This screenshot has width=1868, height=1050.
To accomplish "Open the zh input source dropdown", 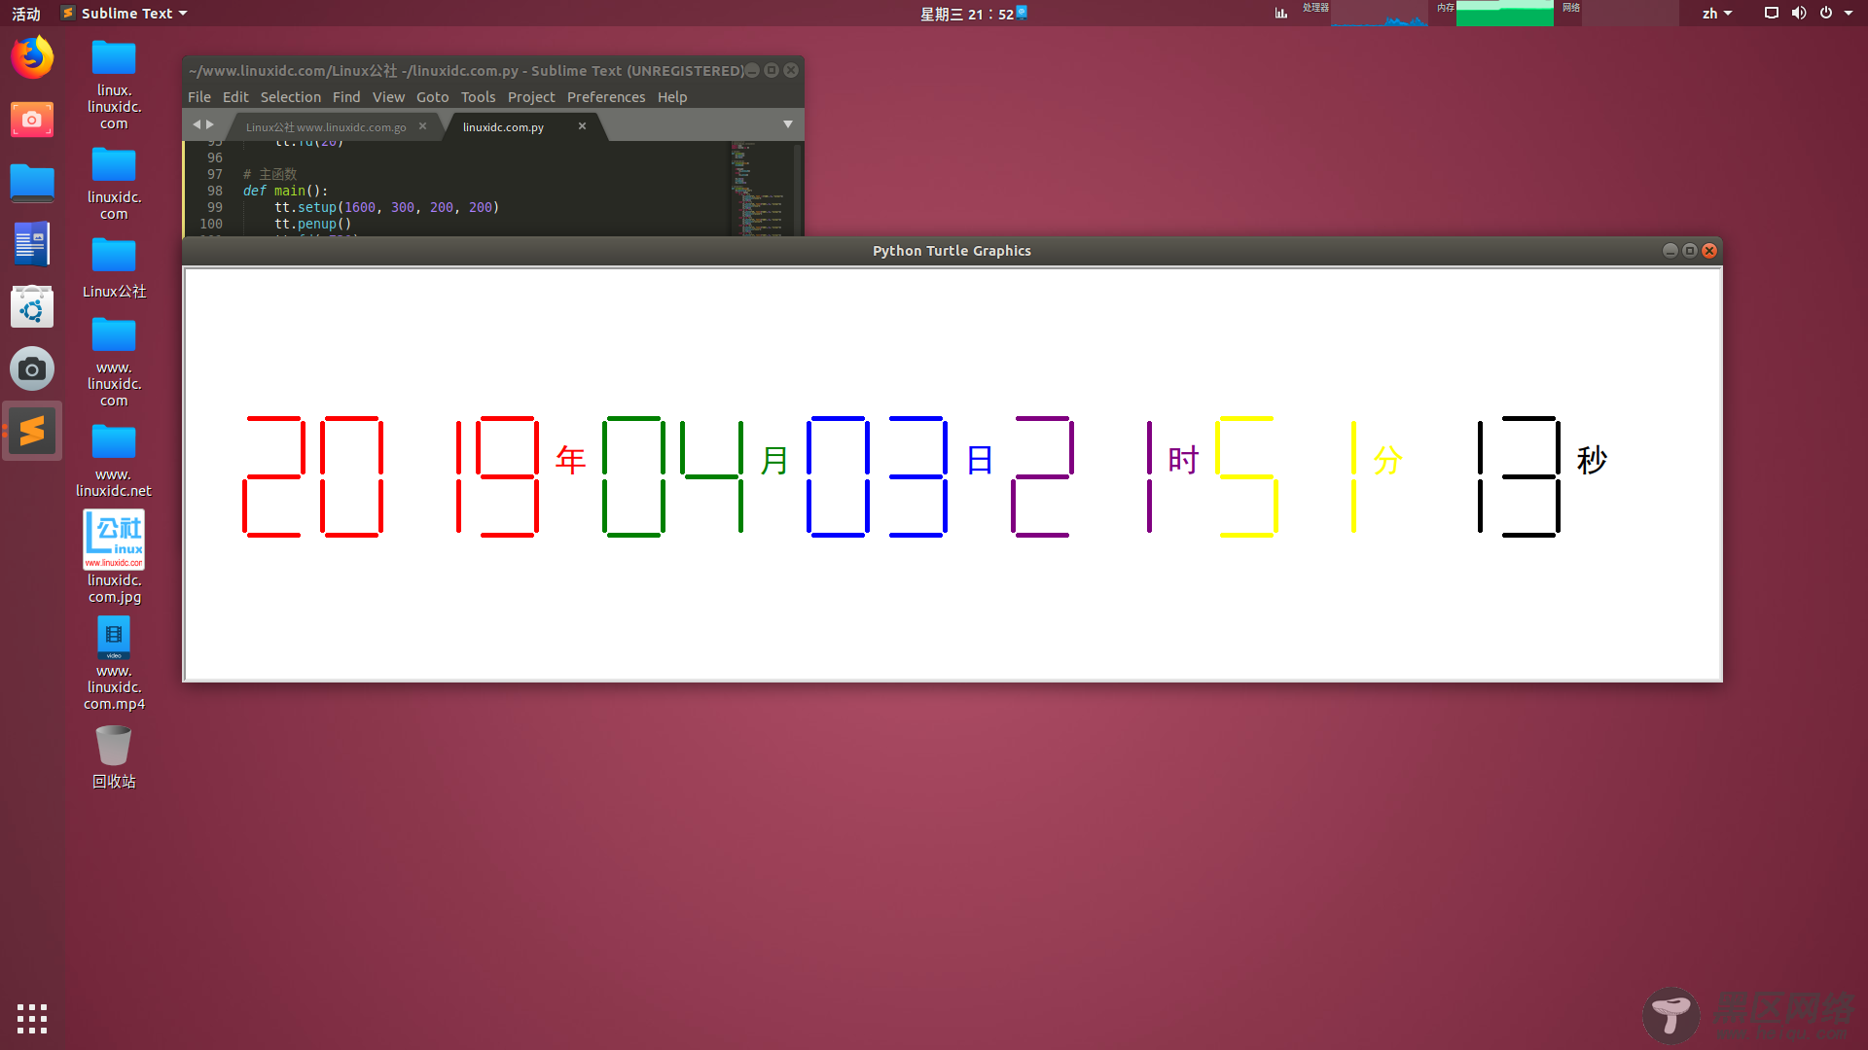I will click(x=1716, y=14).
